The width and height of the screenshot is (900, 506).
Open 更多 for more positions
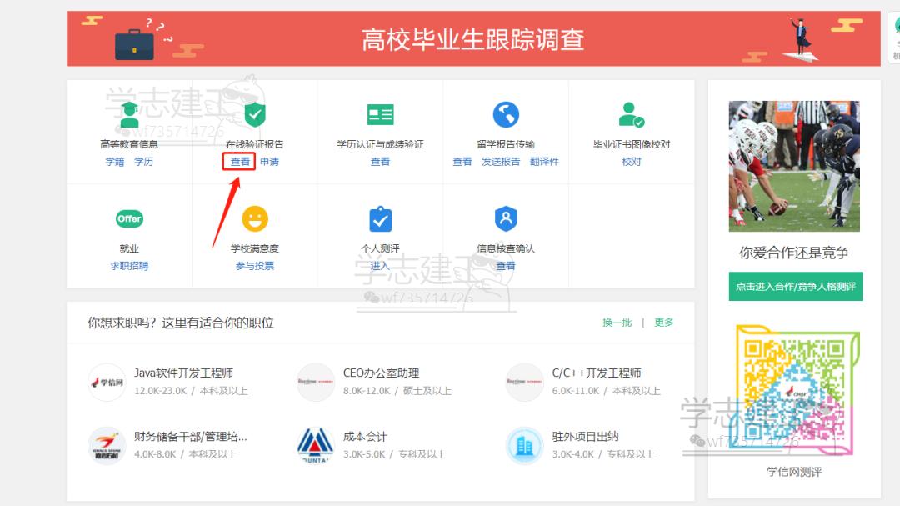pyautogui.click(x=664, y=322)
